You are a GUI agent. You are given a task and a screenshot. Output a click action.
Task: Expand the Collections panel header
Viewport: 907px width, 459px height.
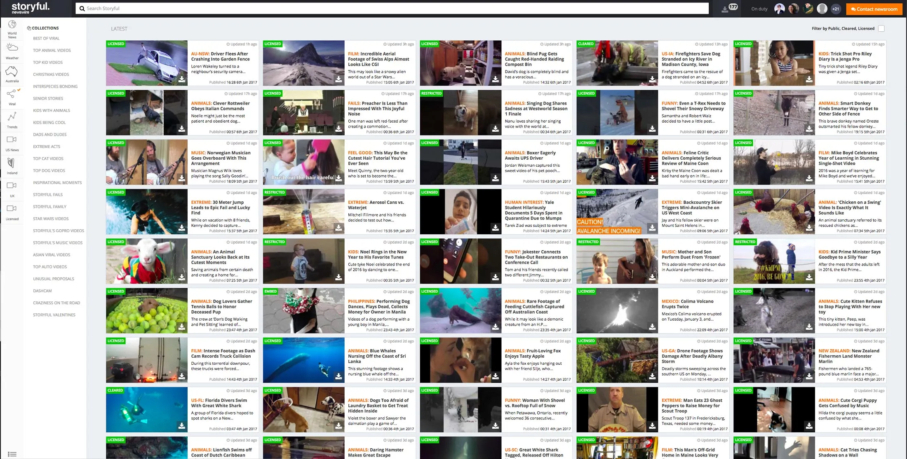point(43,28)
